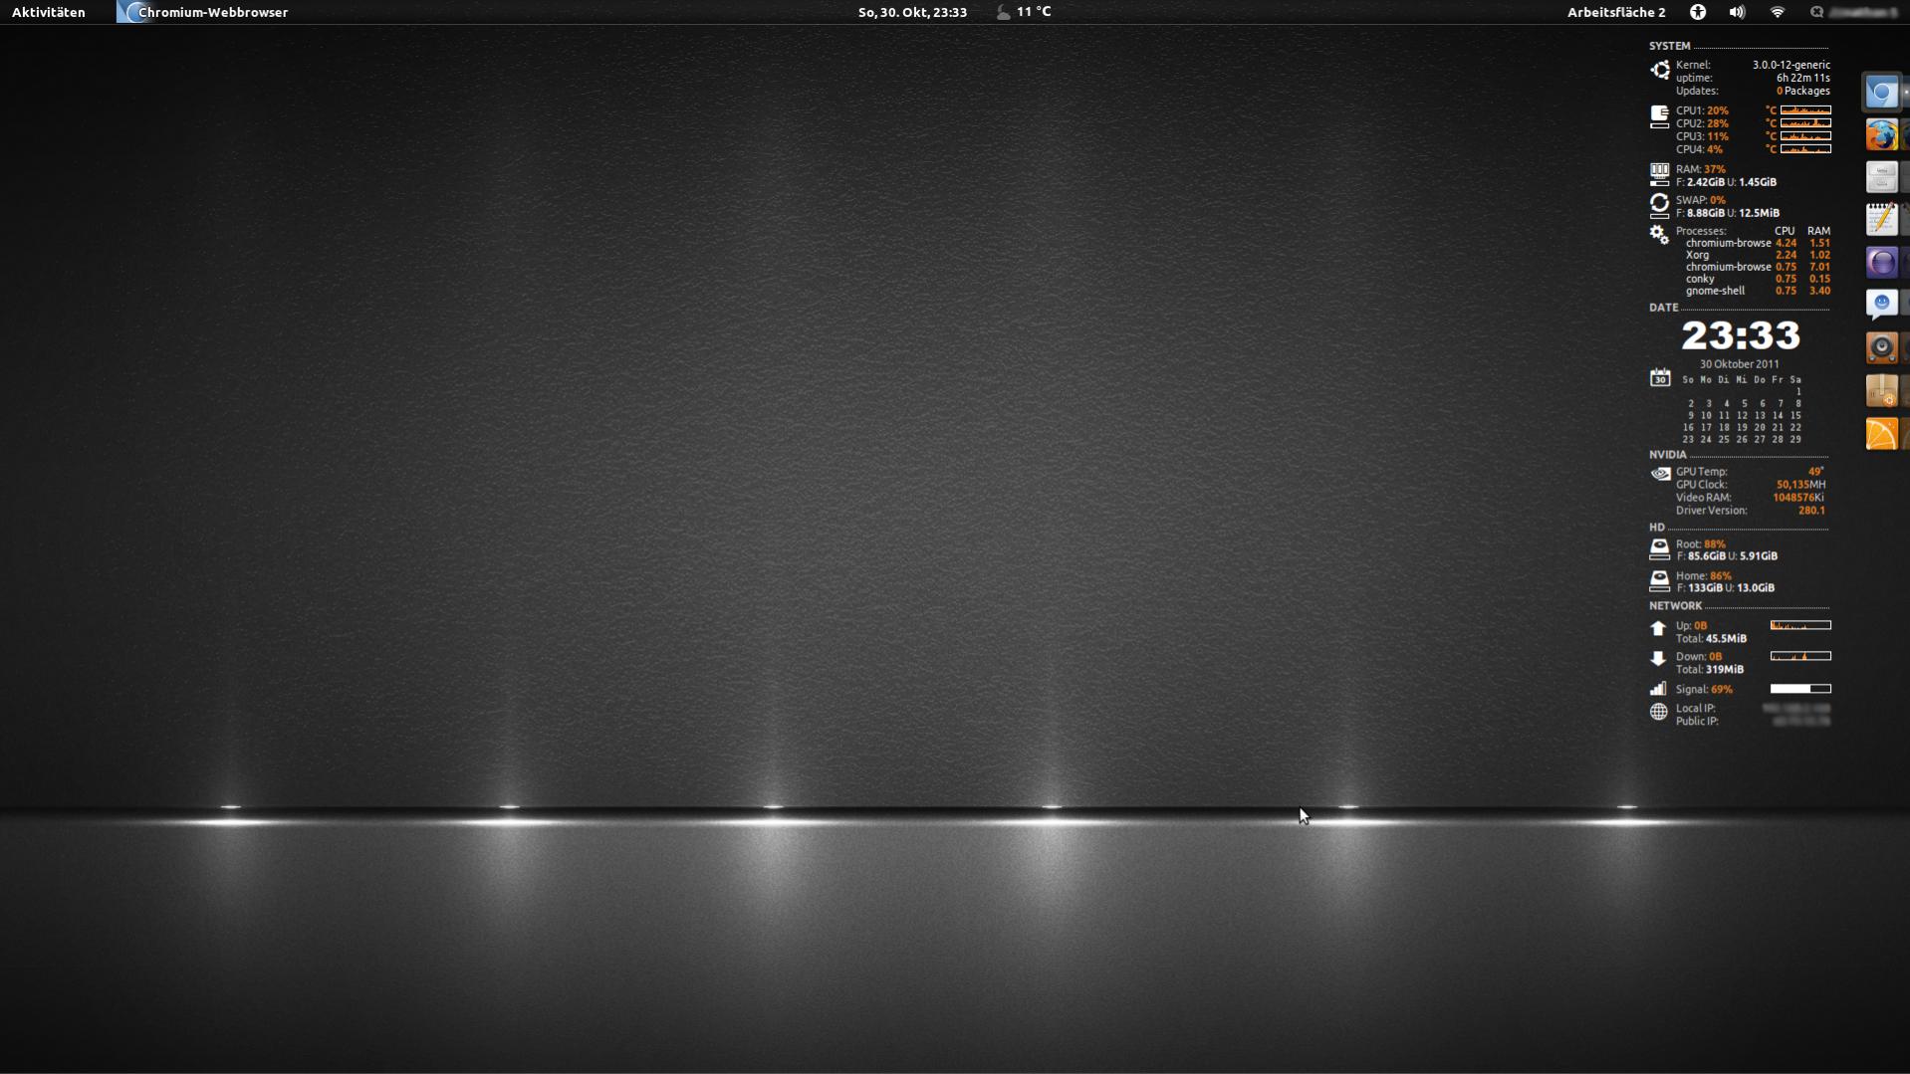Click the SWAP 0% reading
Viewport: 1910px width, 1074px height.
point(1701,200)
